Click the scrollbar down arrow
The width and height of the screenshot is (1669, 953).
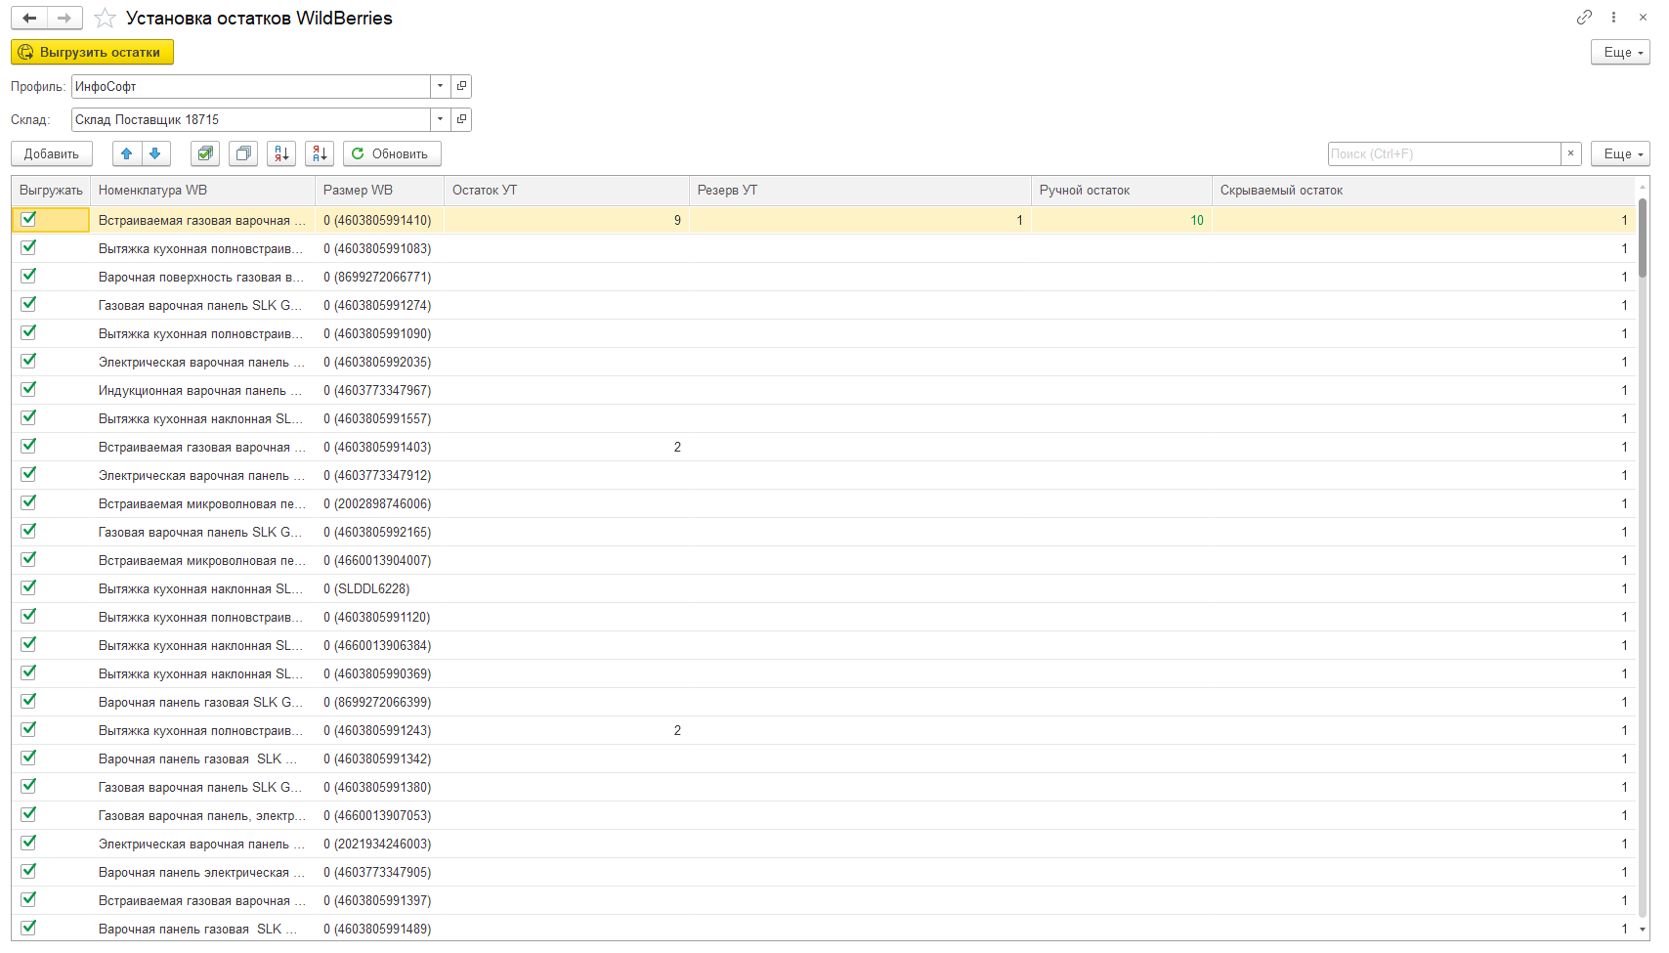(x=1644, y=930)
